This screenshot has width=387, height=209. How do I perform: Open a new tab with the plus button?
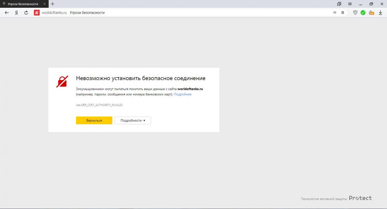pyautogui.click(x=53, y=4)
